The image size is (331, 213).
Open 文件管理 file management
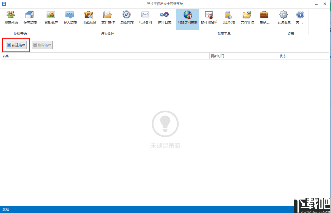247,18
